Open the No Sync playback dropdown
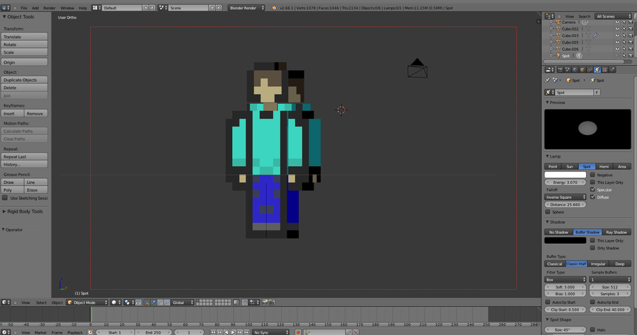Image resolution: width=637 pixels, height=335 pixels. (270, 332)
